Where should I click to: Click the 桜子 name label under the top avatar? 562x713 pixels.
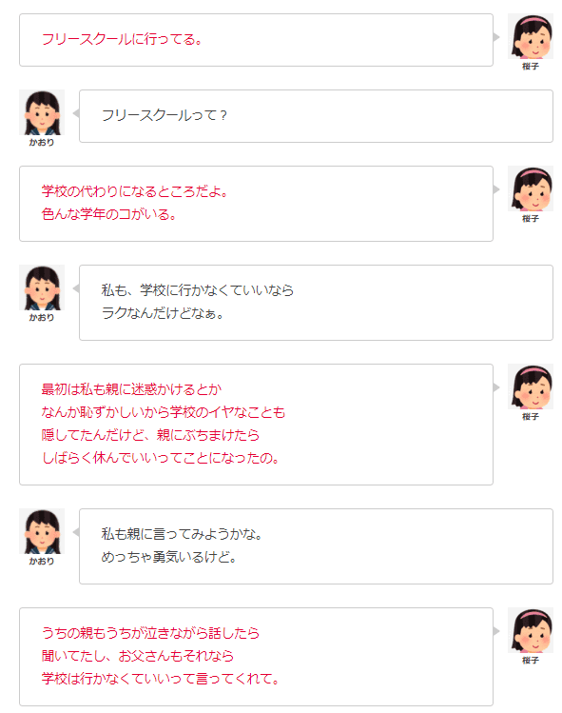point(531,67)
